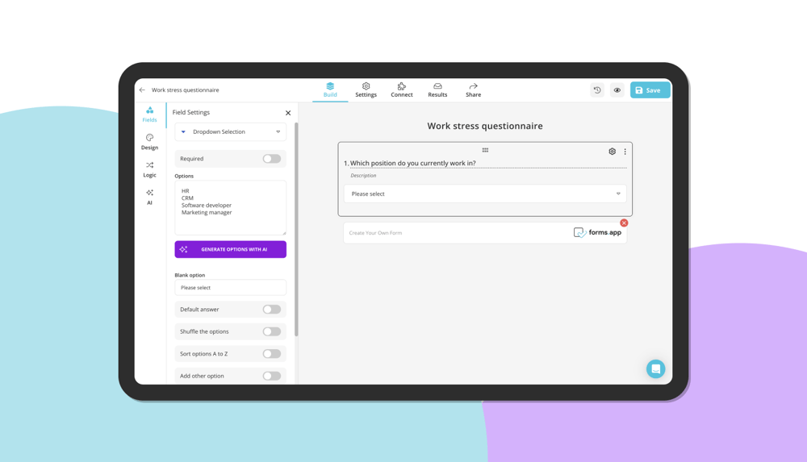Click inside the Options text area
This screenshot has width=807, height=462.
tap(230, 207)
